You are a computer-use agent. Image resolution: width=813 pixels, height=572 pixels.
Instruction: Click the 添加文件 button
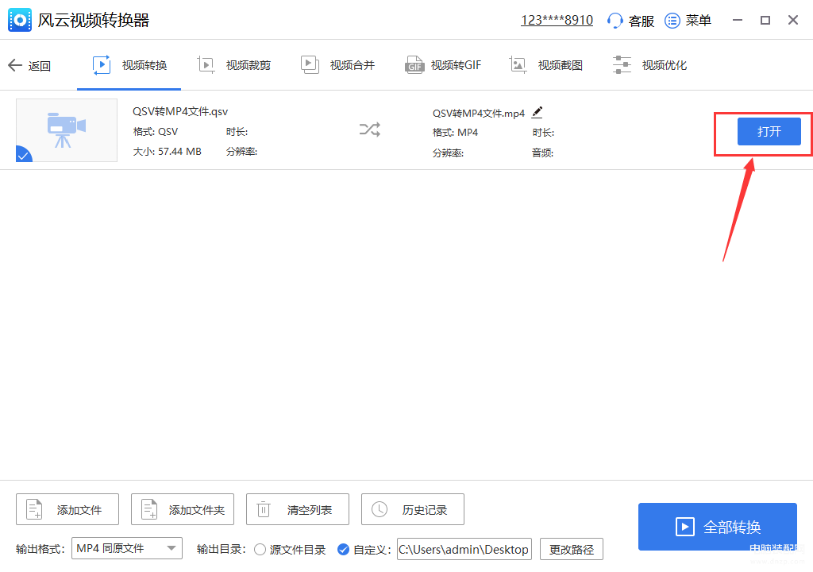(67, 510)
